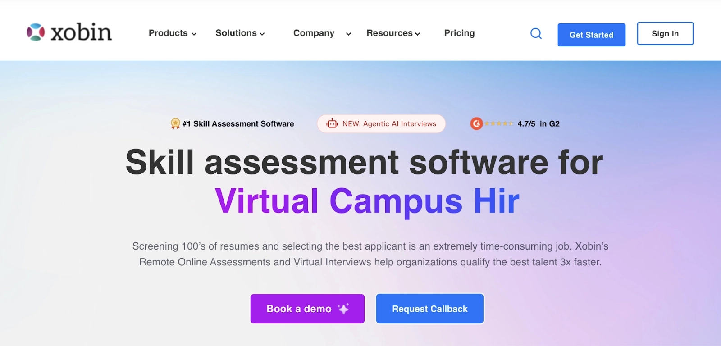
Task: Open the Resources menu
Action: [389, 33]
